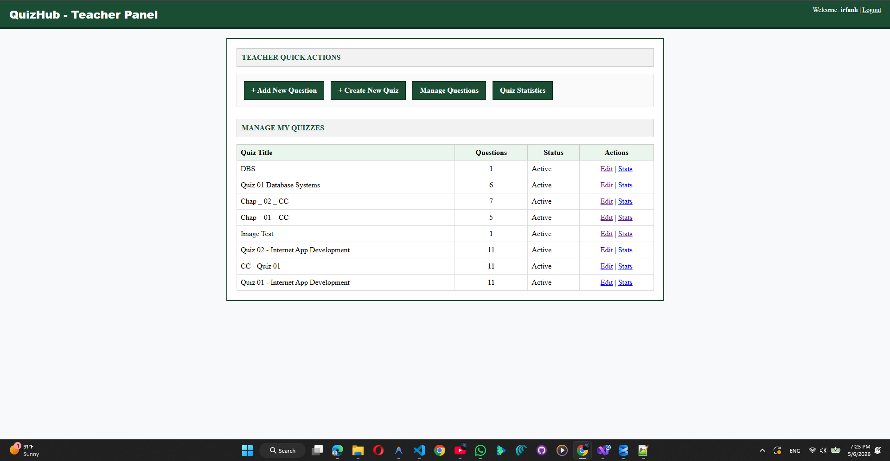Show Stats for Chap _ 01 _ CC

(x=625, y=218)
